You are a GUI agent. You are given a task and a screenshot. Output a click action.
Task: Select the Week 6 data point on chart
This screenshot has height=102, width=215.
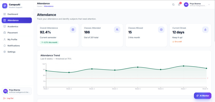pyautogui.click(x=161, y=70)
